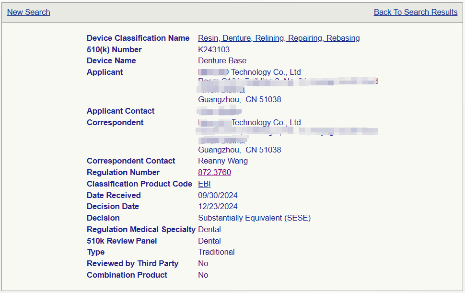Click decision date value 12/23/2024

[218, 207]
